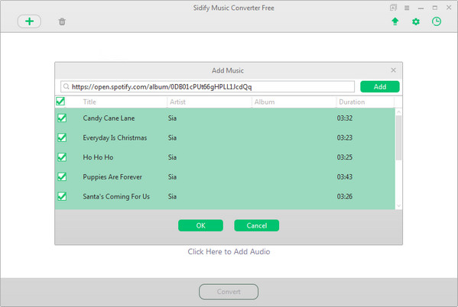Uncheck the Ho Ho Ho track

62,157
